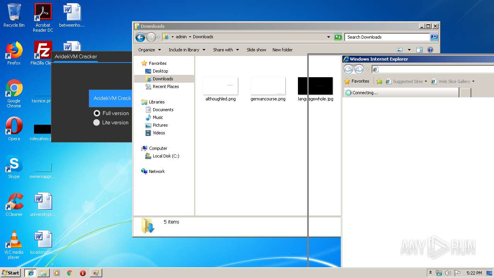Click the blue AridekVM Crack button
The image size is (494, 278).
pyautogui.click(x=110, y=98)
